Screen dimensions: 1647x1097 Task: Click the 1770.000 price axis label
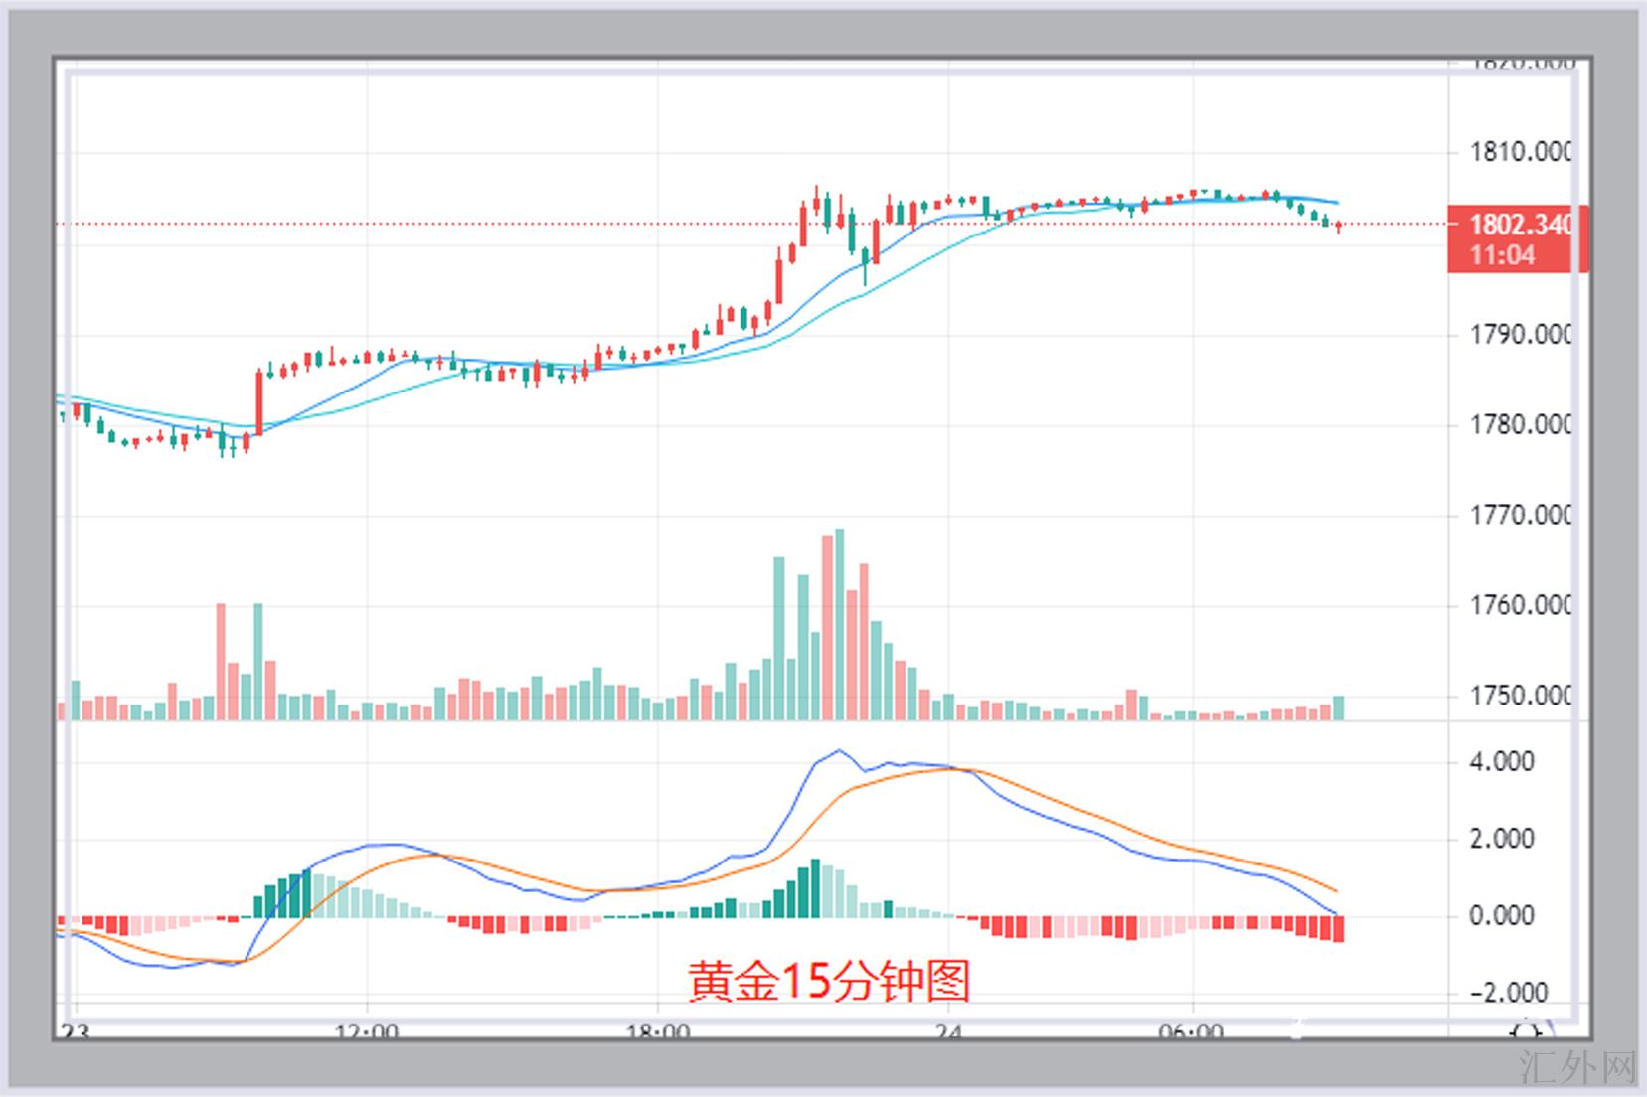(1520, 515)
